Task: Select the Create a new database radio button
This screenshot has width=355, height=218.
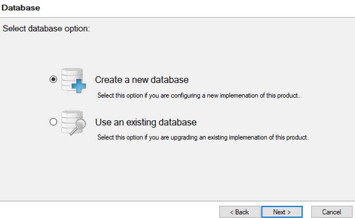Action: click(x=54, y=79)
